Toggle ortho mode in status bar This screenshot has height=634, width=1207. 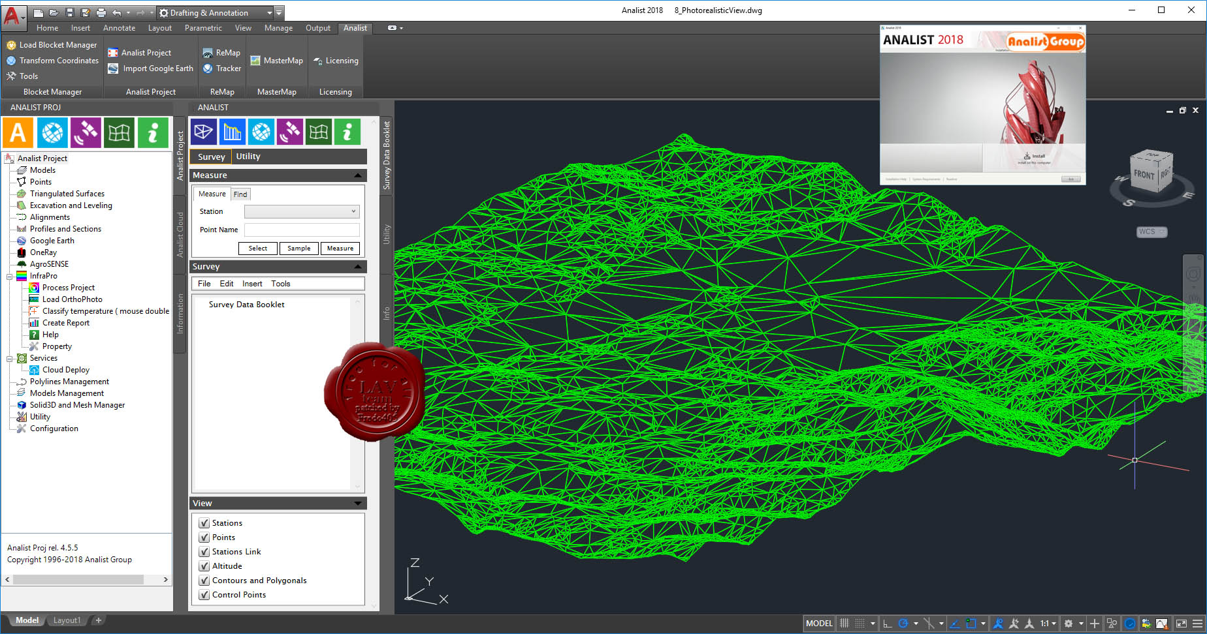click(887, 624)
